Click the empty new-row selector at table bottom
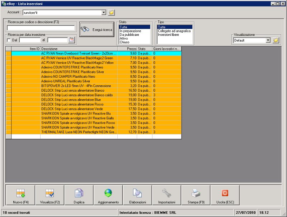 pos(9,137)
